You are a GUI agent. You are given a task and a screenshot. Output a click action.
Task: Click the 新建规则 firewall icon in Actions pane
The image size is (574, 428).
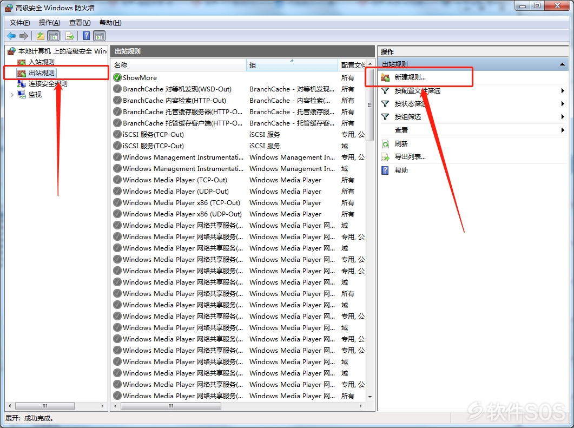385,77
